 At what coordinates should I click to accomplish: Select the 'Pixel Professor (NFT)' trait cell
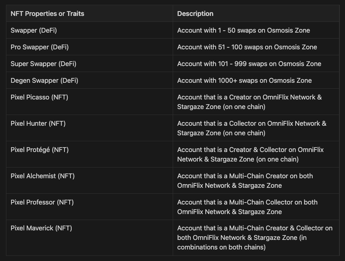[42, 202]
